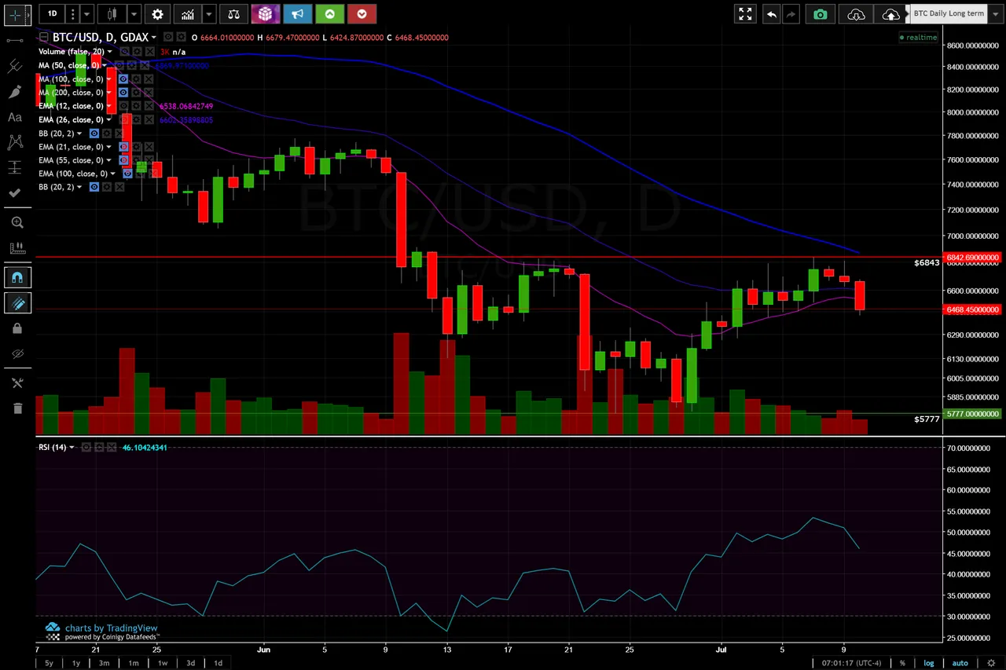Viewport: 1006px width, 670px height.
Task: Click the checkmark icon tool in sidebar
Action: pos(15,192)
